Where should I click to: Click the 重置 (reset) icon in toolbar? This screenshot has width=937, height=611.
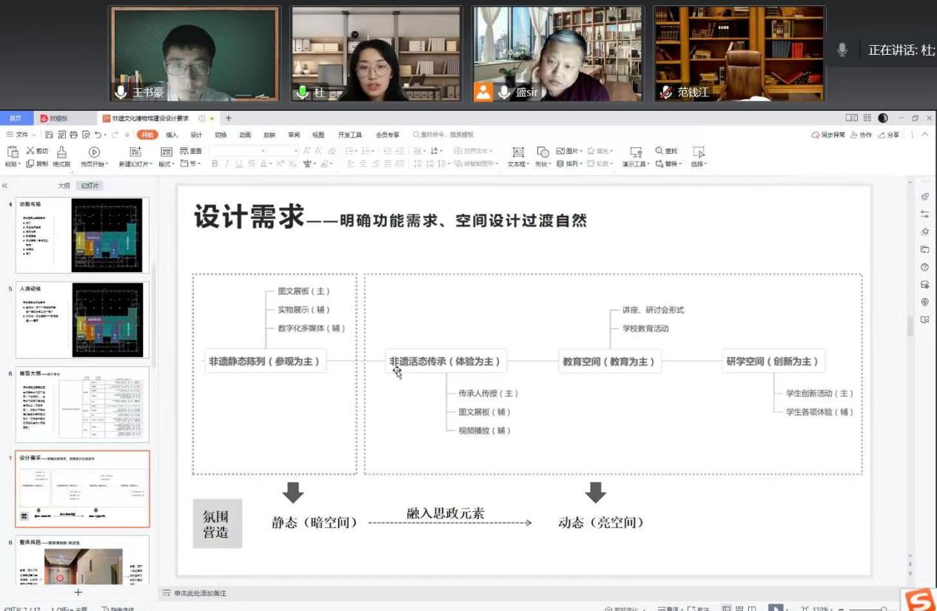pyautogui.click(x=185, y=150)
